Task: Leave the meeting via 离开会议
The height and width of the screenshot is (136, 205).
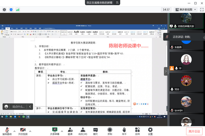Action: (194, 131)
